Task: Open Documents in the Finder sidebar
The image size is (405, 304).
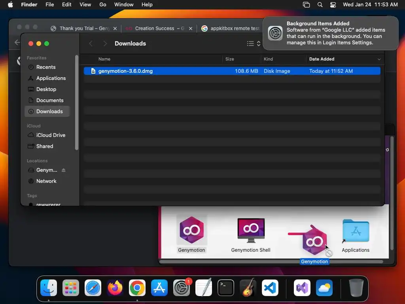Action: (x=47, y=100)
